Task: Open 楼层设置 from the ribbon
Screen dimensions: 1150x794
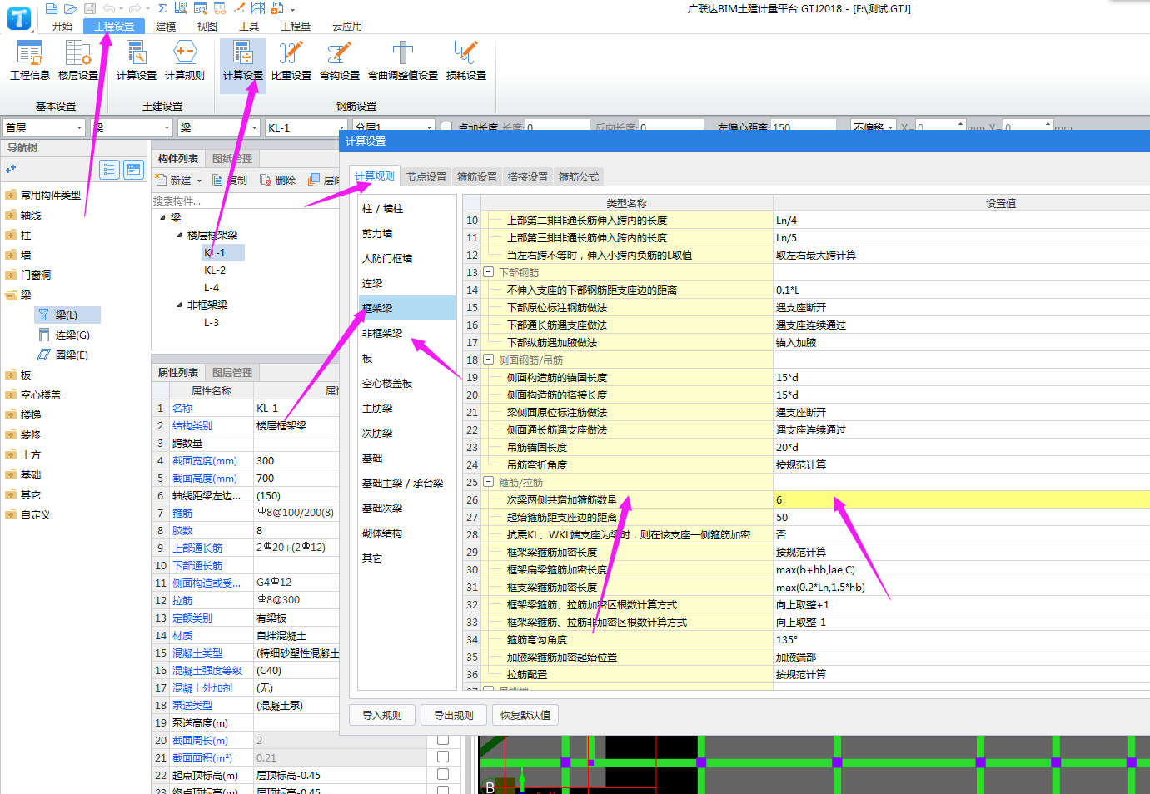Action: (x=78, y=60)
